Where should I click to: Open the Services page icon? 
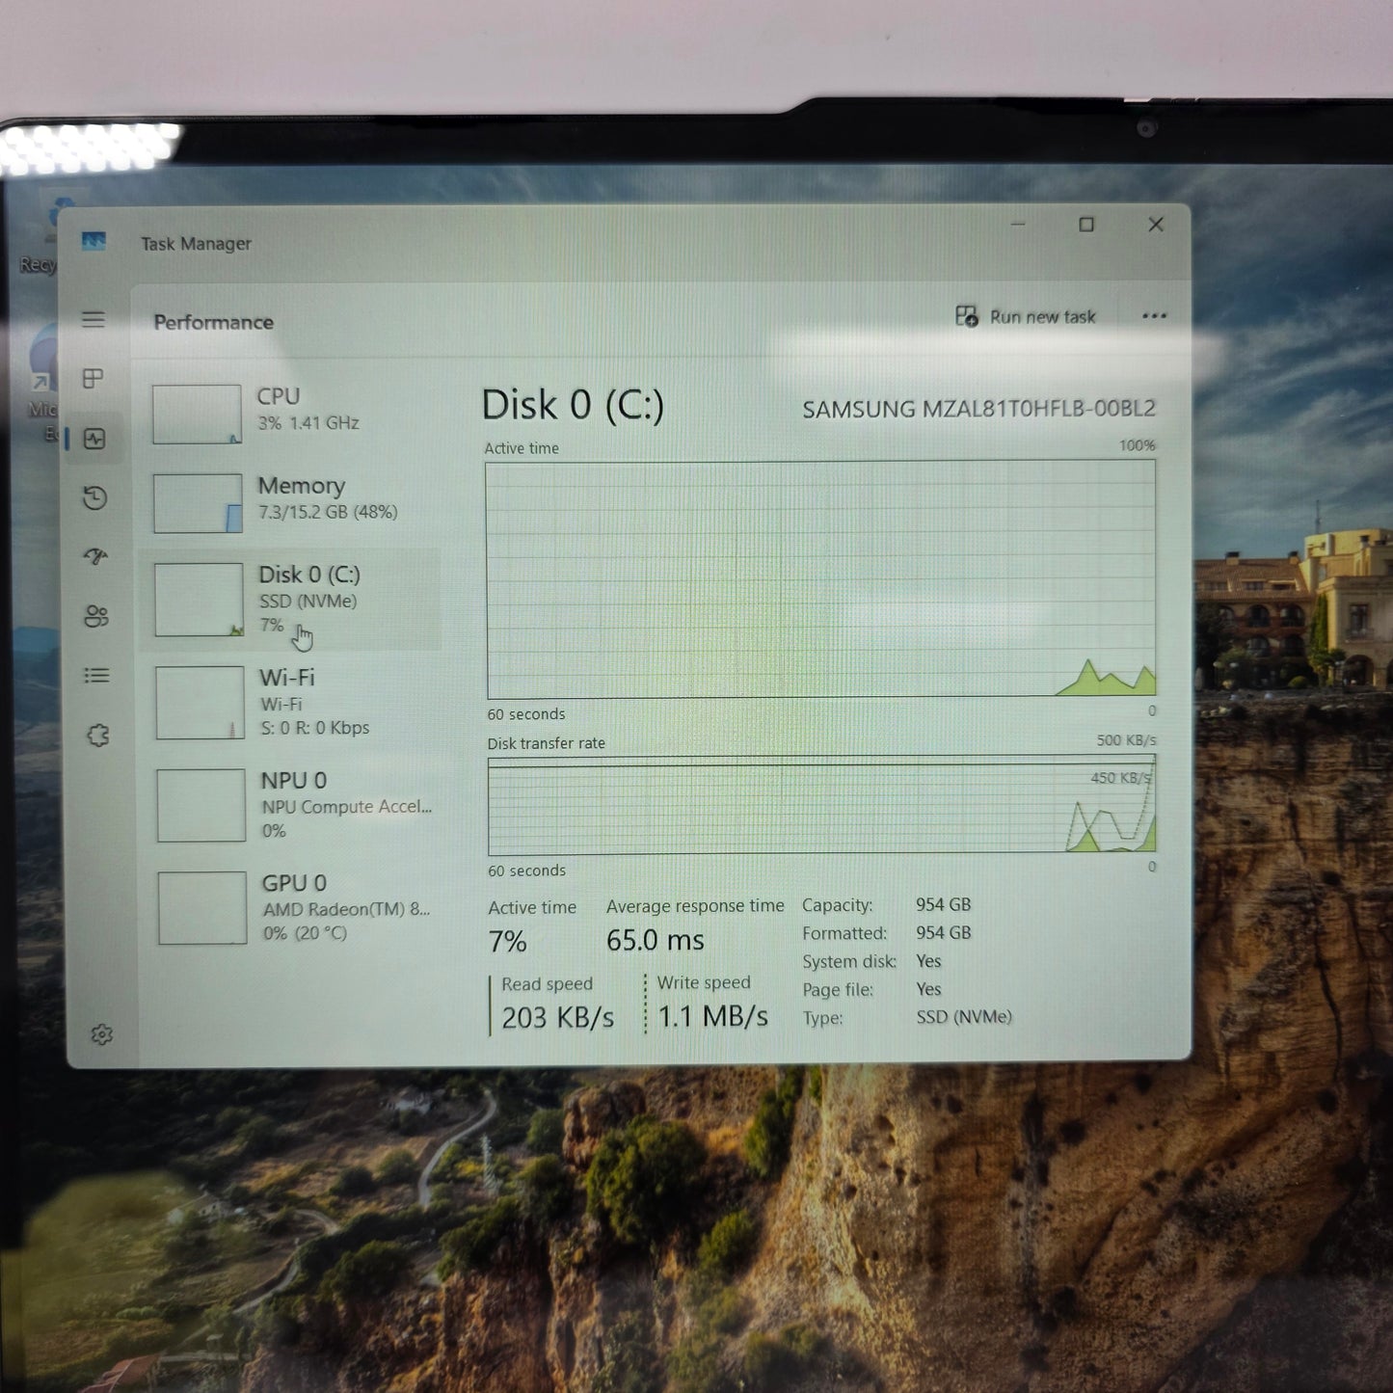click(98, 736)
